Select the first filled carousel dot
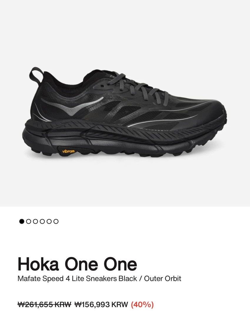250x322 pixels. click(21, 222)
